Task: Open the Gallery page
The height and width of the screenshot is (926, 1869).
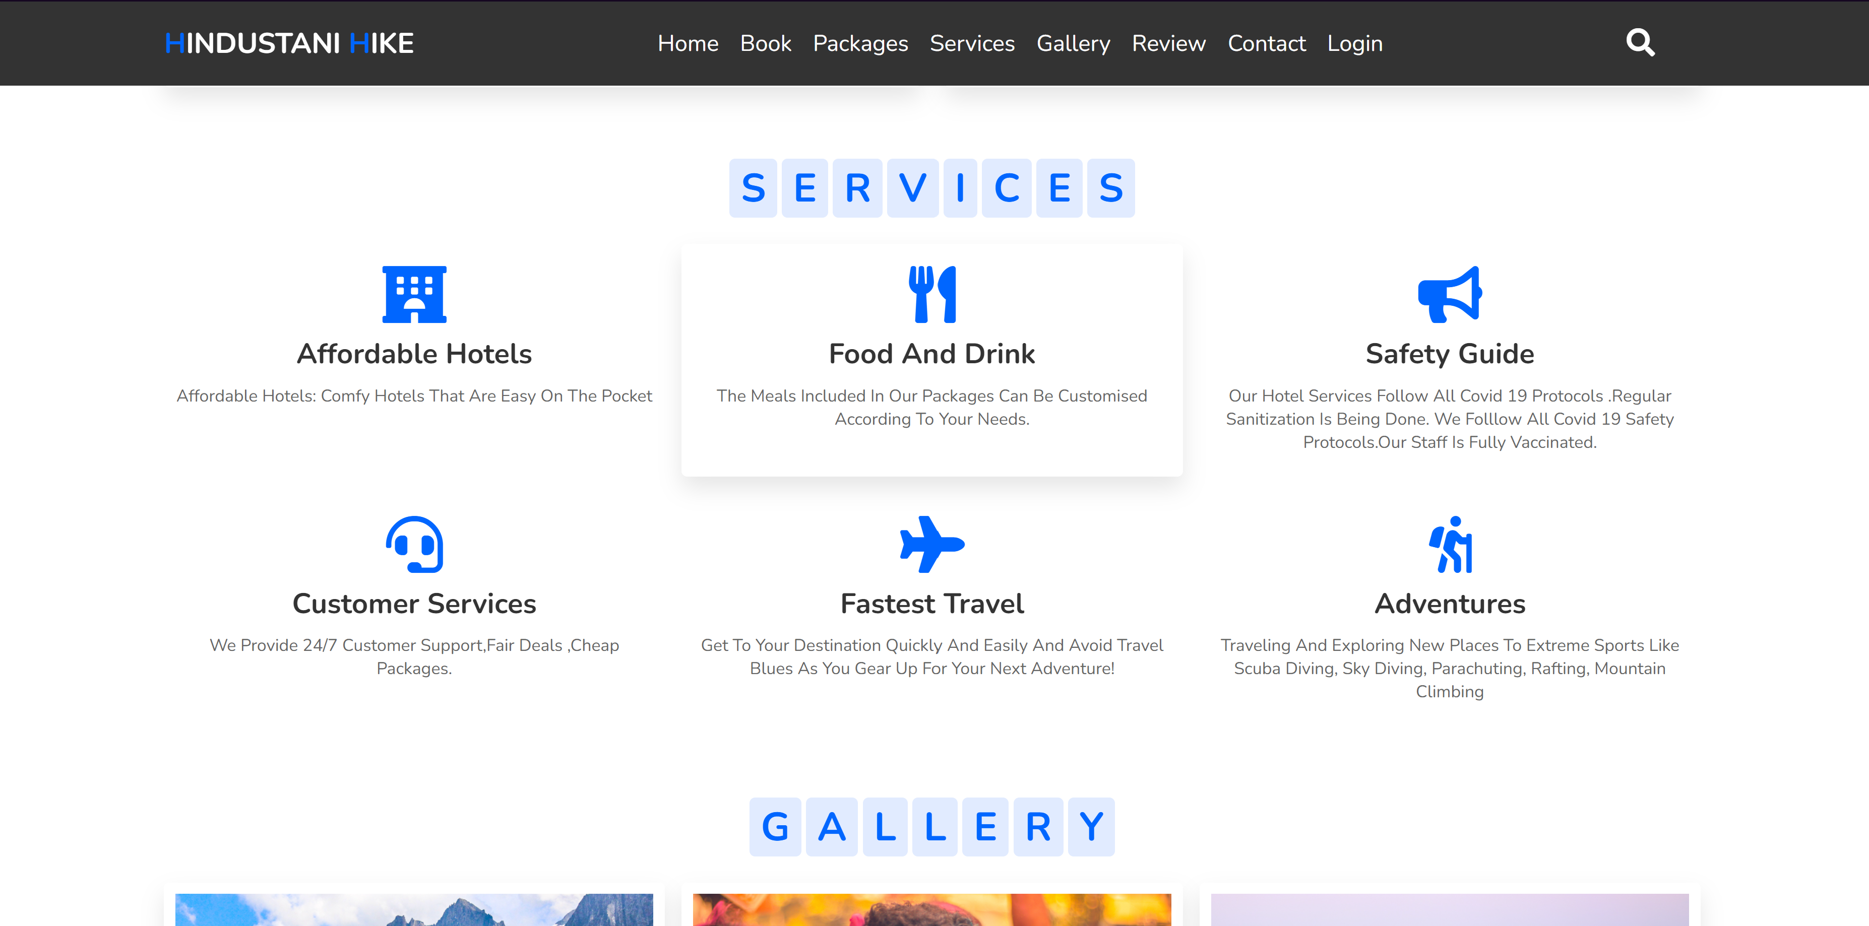Action: point(1074,43)
